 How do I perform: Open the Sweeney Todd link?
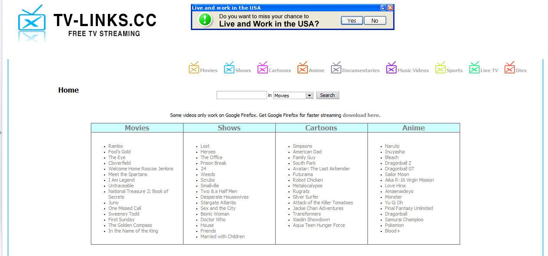[x=124, y=214]
